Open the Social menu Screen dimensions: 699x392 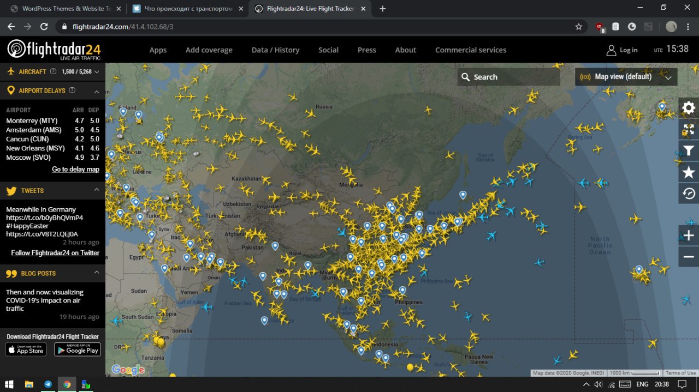[328, 50]
